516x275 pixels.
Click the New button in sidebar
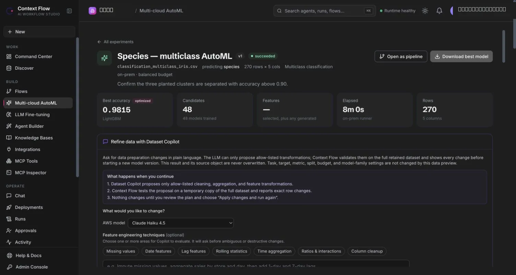tap(39, 32)
